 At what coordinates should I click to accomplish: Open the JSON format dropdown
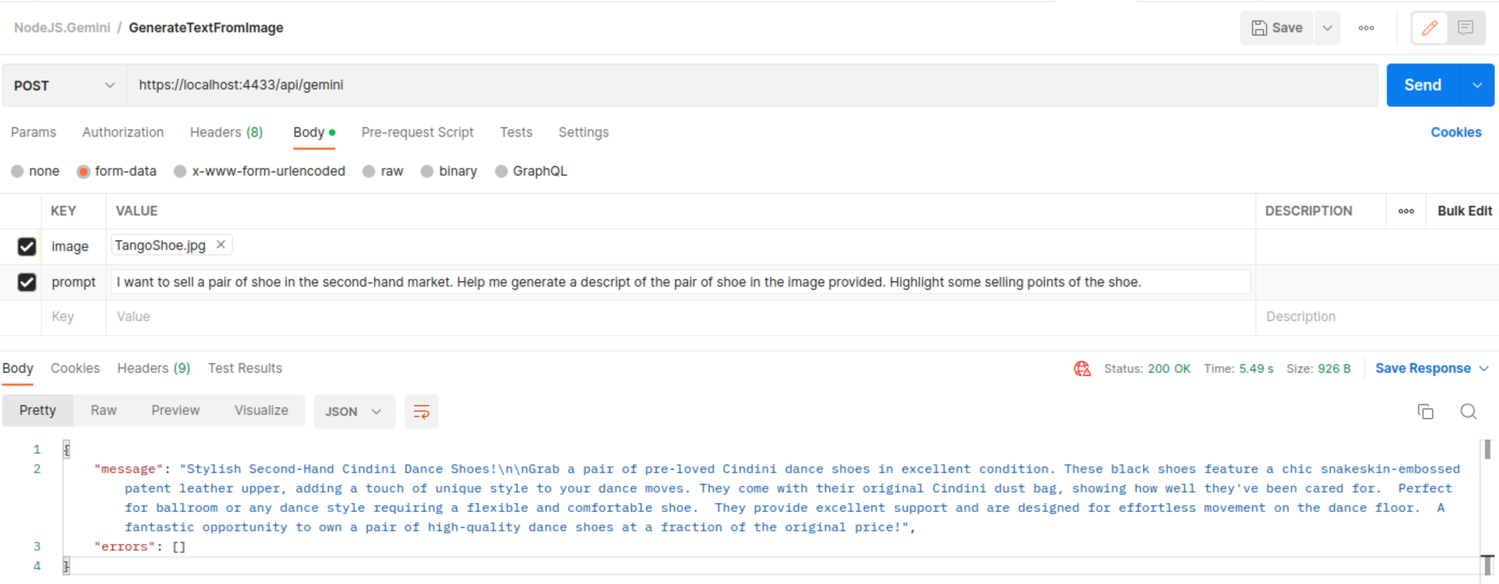[x=353, y=411]
